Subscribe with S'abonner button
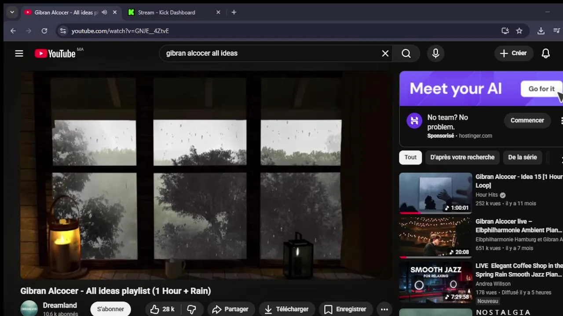The width and height of the screenshot is (563, 316). click(110, 309)
